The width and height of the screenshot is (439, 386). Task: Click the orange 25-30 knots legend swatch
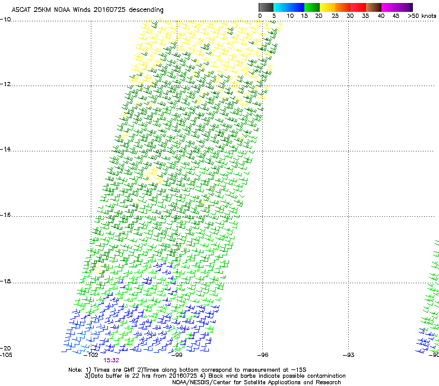[x=343, y=7]
